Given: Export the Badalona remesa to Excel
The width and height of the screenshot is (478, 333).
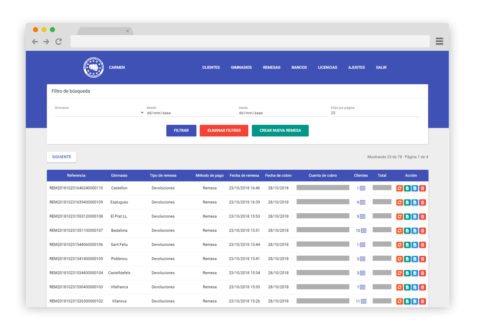Looking at the screenshot, I should click(x=407, y=231).
